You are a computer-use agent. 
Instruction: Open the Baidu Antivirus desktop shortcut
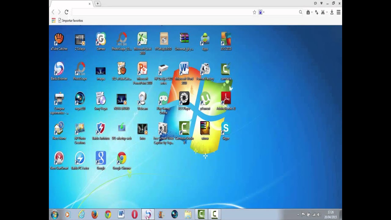click(x=101, y=131)
